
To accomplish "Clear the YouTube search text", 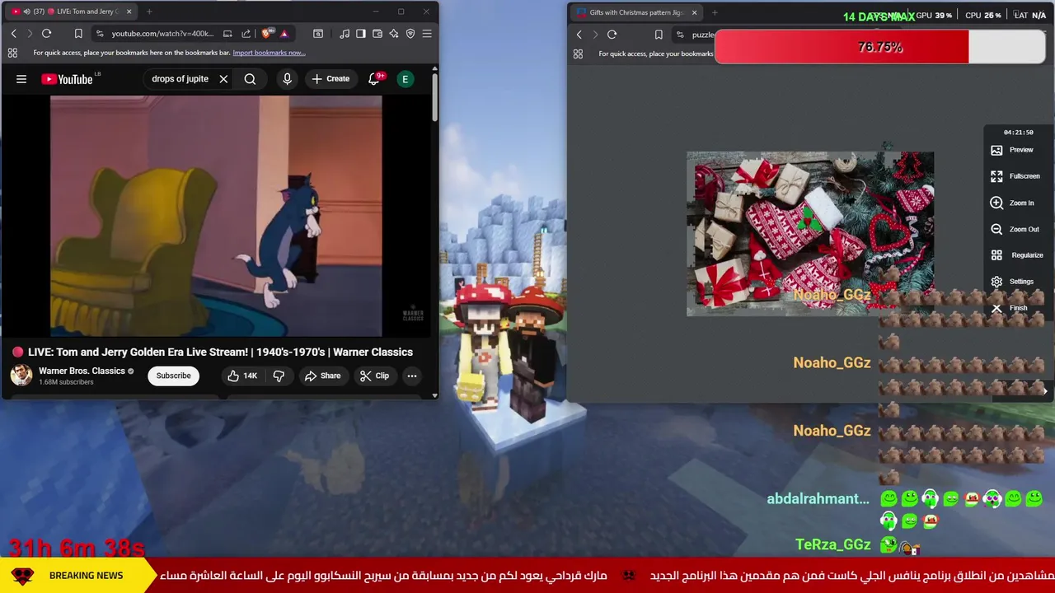I will [223, 79].
